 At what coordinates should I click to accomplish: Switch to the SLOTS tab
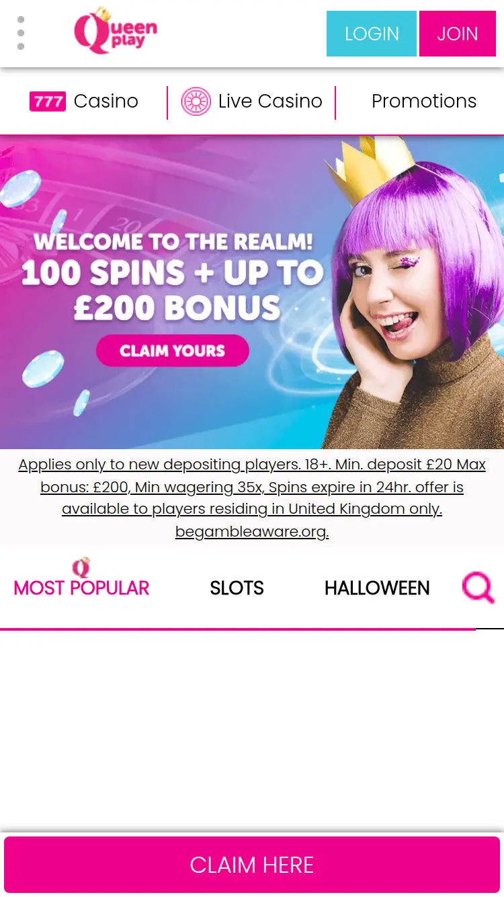coord(237,588)
